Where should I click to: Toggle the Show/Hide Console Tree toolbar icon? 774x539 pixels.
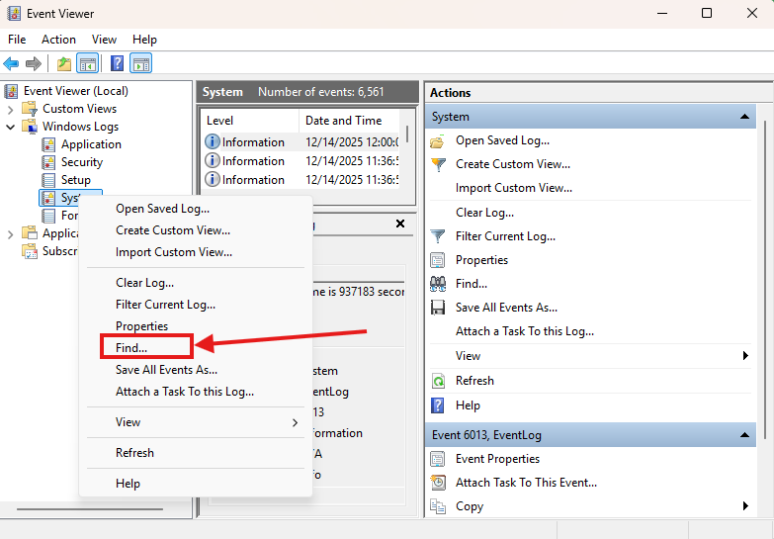(87, 63)
